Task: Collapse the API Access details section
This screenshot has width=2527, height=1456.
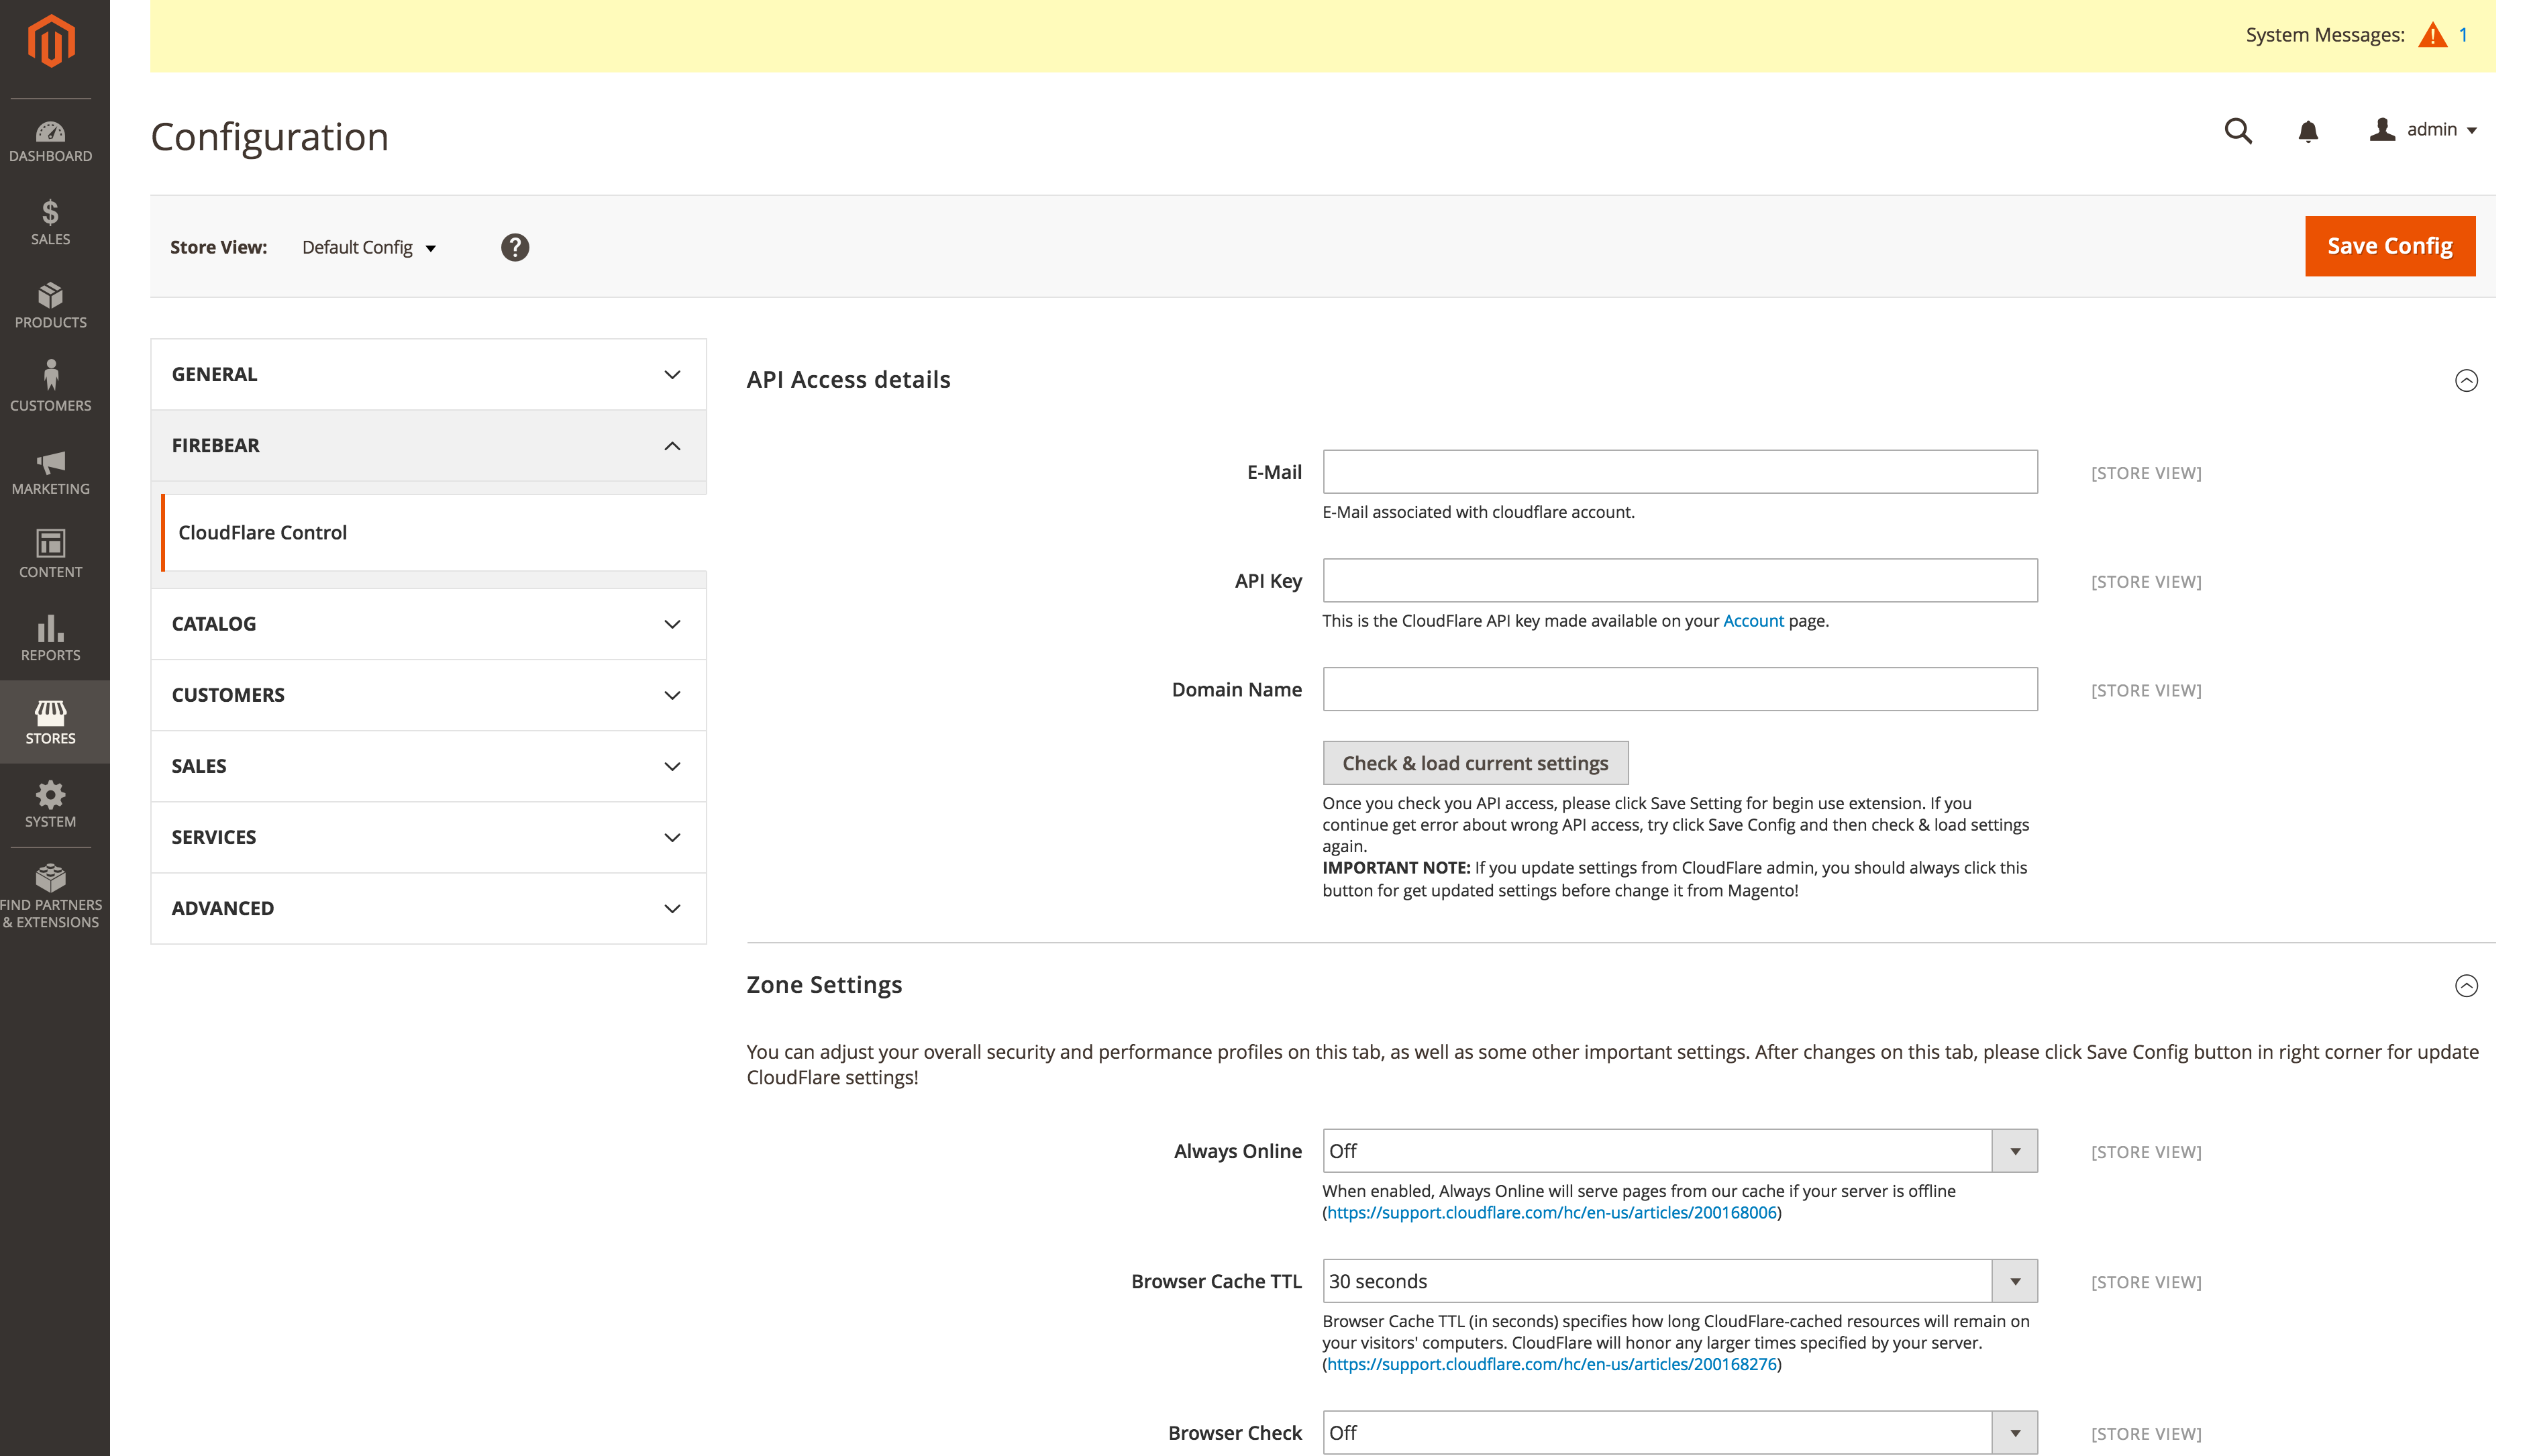Action: point(2466,380)
